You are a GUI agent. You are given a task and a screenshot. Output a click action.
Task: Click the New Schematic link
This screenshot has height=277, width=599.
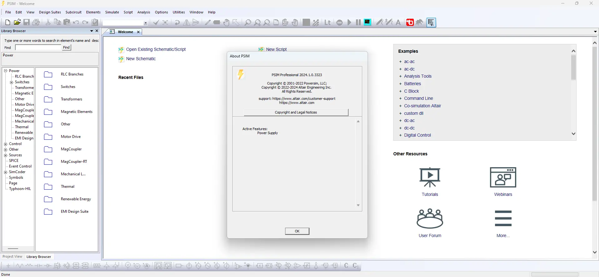click(x=141, y=59)
